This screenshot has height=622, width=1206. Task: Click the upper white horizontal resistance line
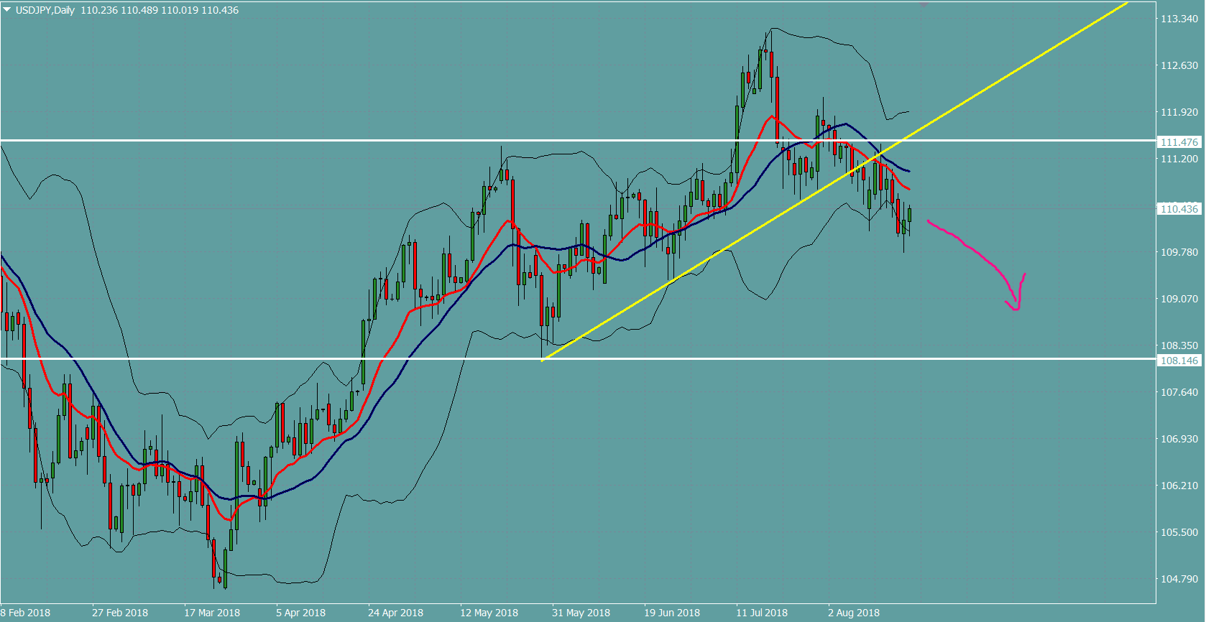click(x=287, y=140)
